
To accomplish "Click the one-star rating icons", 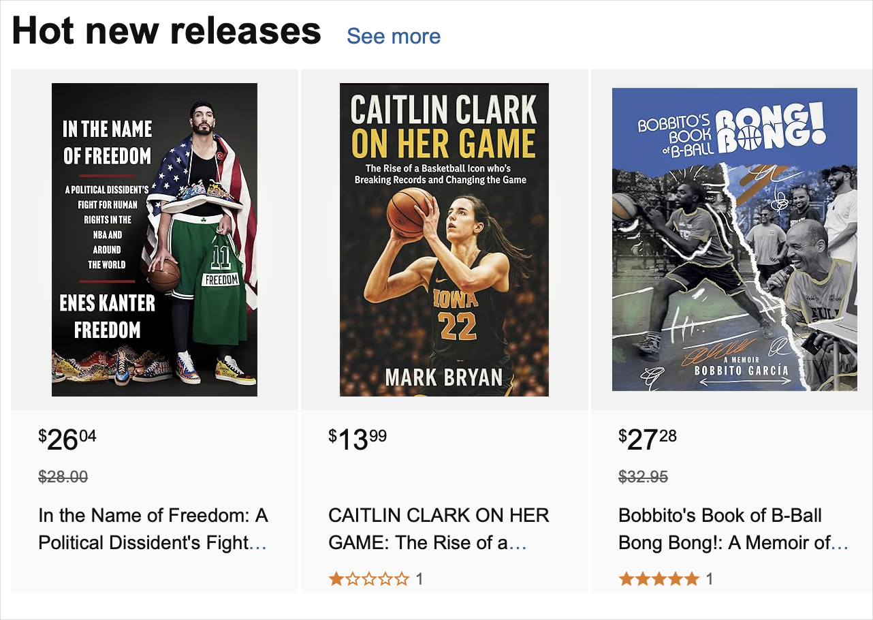I will [x=369, y=579].
